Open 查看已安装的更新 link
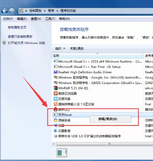Screen dimensions: 153x161 20,37
